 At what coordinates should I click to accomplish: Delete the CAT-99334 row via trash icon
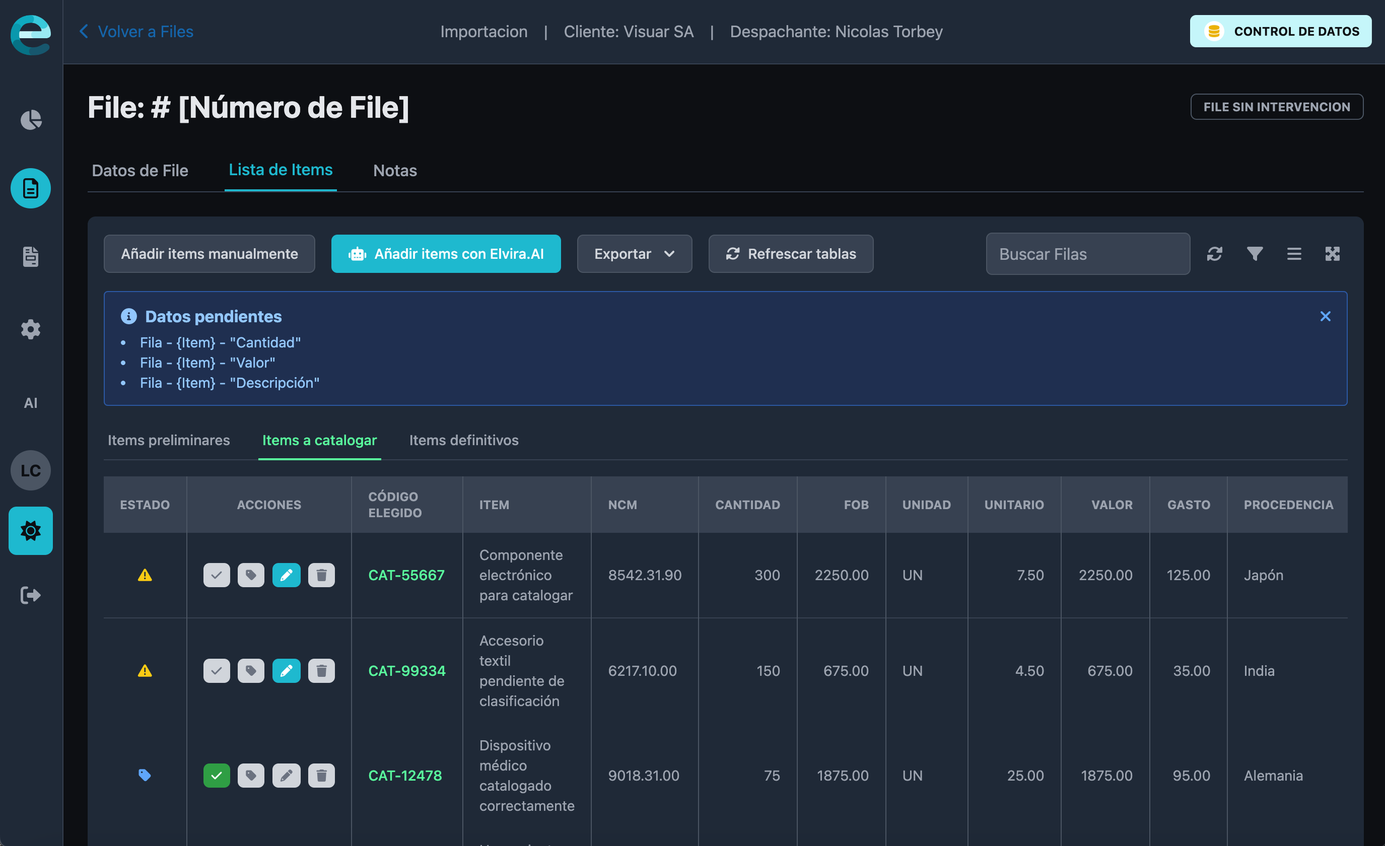pyautogui.click(x=321, y=670)
